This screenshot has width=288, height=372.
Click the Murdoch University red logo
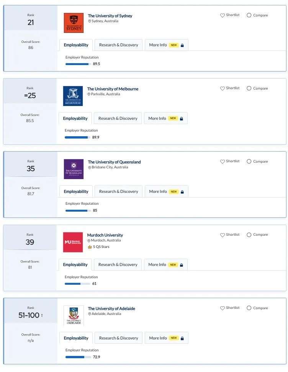[x=73, y=242]
